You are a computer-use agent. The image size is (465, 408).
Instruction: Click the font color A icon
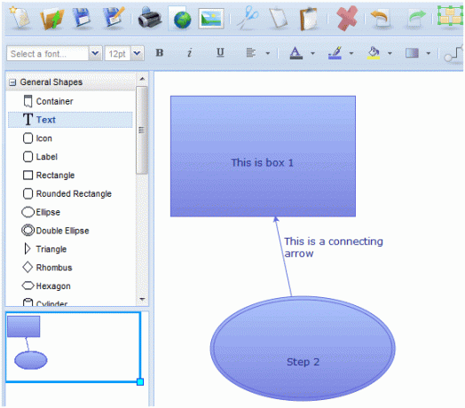tap(296, 53)
